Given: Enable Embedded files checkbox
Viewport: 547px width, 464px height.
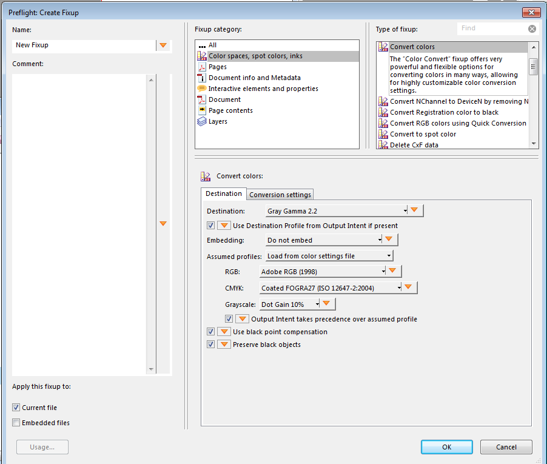Looking at the screenshot, I should coord(16,423).
